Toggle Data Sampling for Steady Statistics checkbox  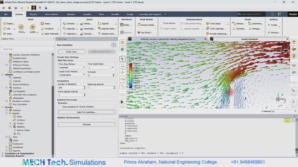pyautogui.click(x=61, y=107)
